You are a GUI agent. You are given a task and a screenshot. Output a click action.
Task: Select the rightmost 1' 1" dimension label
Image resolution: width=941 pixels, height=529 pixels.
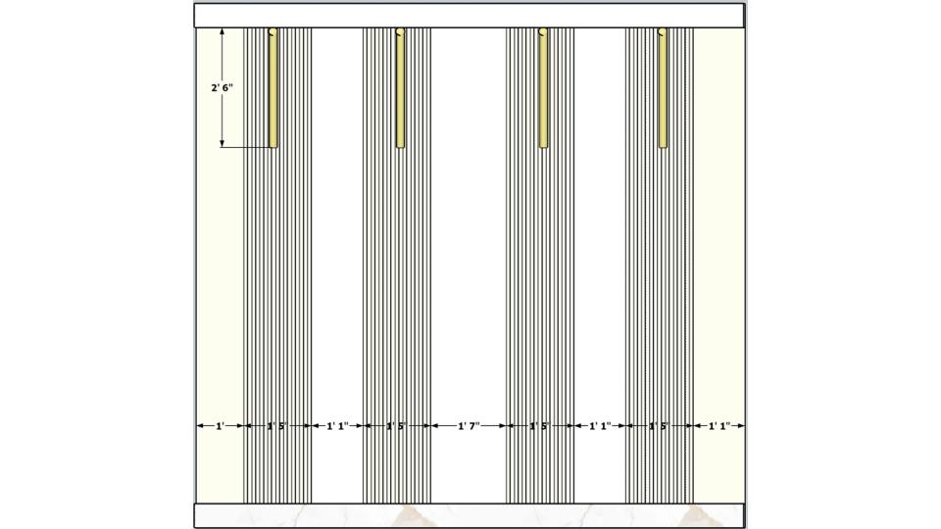click(719, 426)
